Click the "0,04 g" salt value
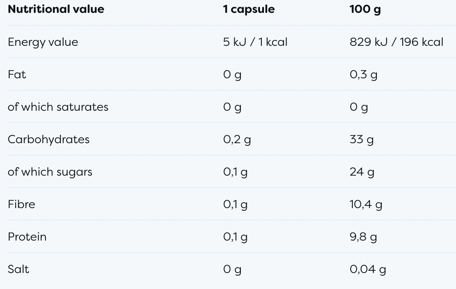The width and height of the screenshot is (456, 289). (368, 269)
